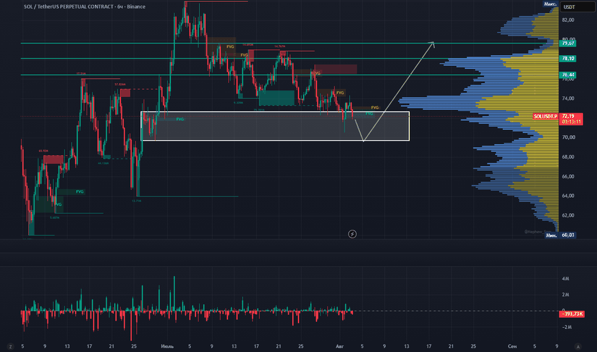Click the Мин. 60,03 low label
This screenshot has height=352, width=597.
point(560,235)
